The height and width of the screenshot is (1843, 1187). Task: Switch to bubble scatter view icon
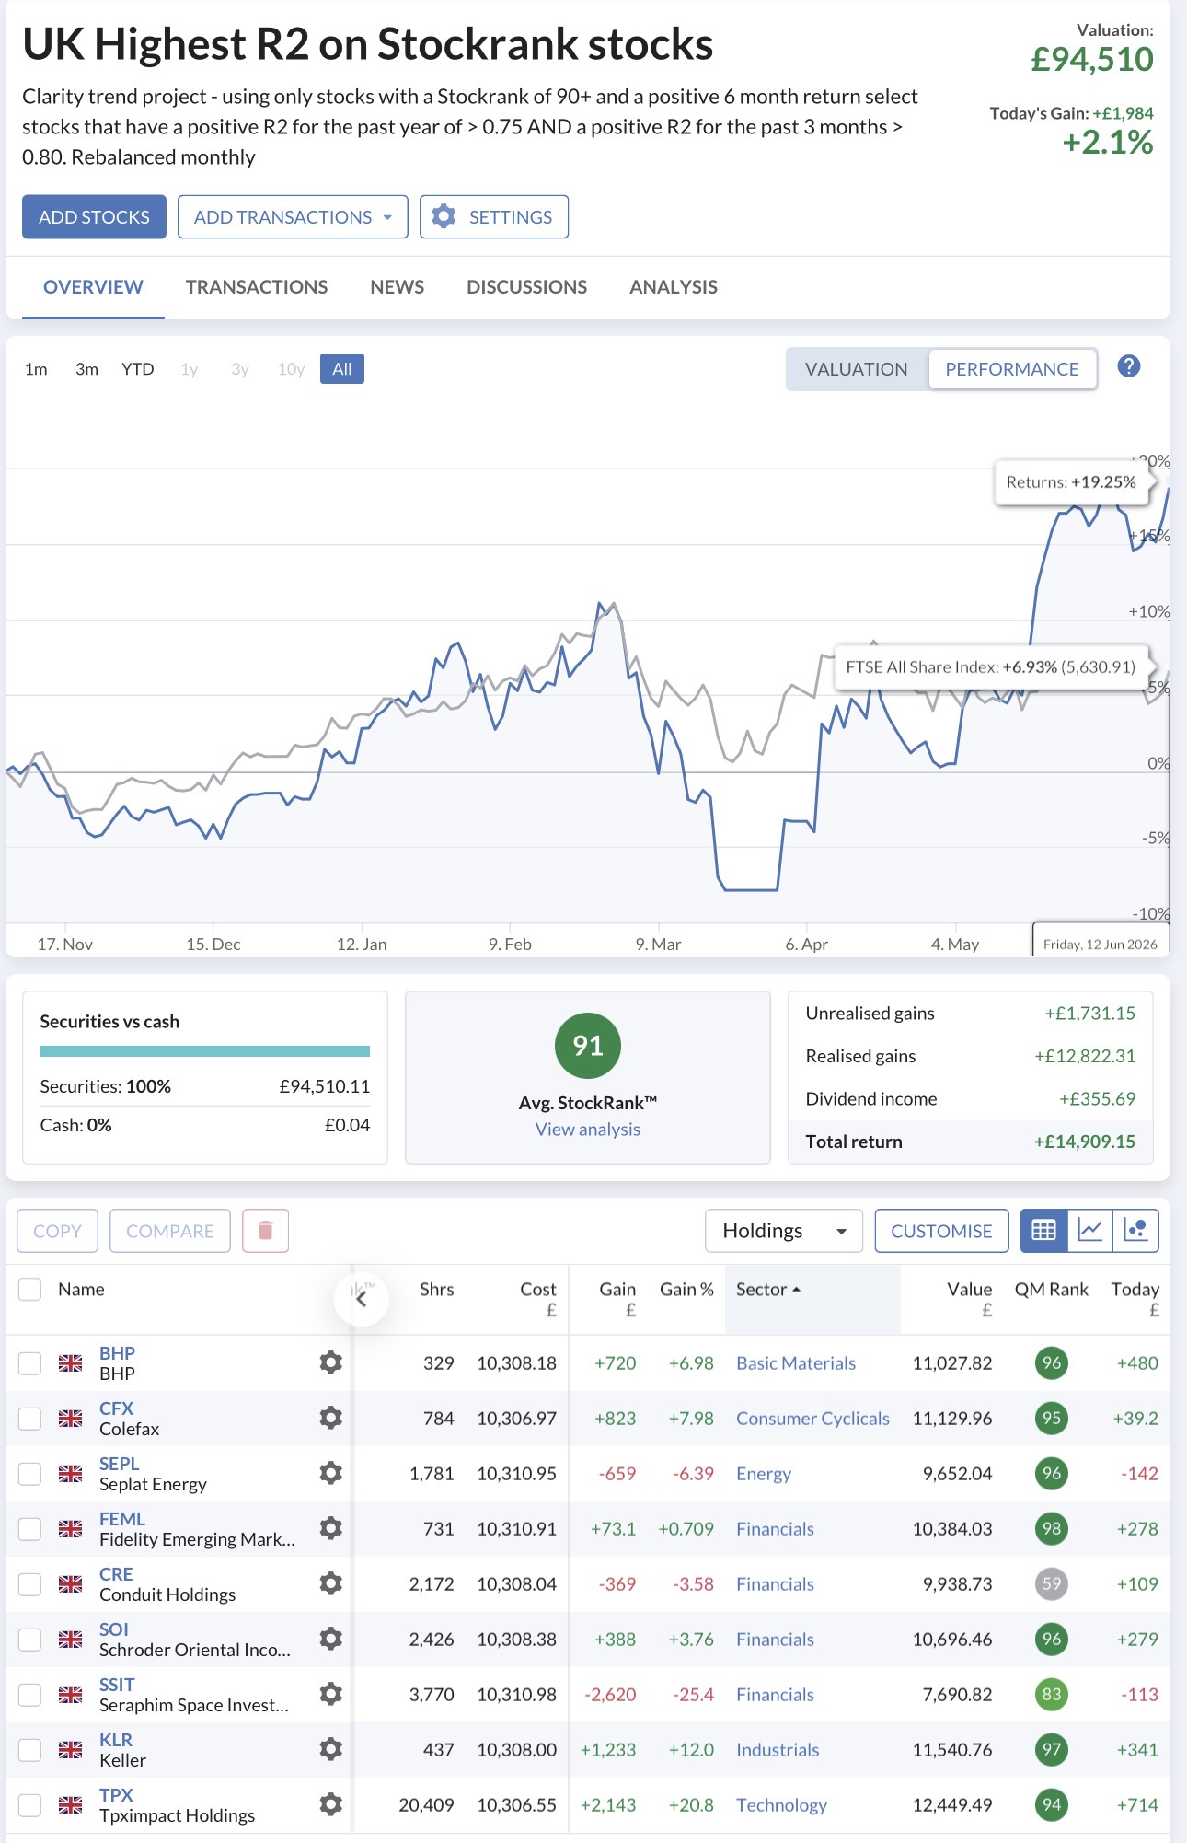pos(1135,1231)
